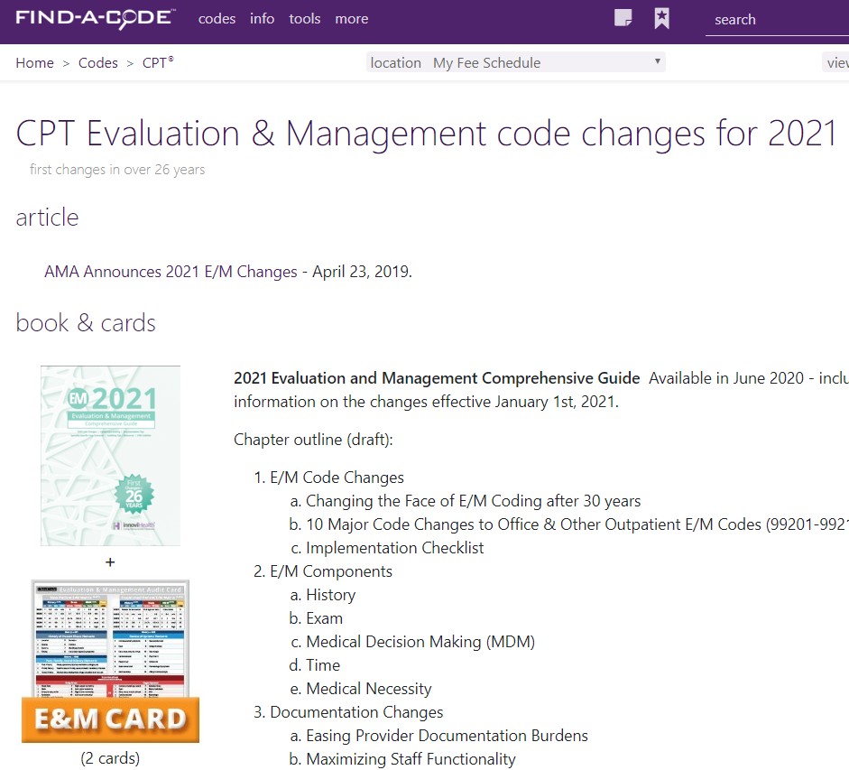Open the tools menu
849x770 pixels.
tap(305, 19)
